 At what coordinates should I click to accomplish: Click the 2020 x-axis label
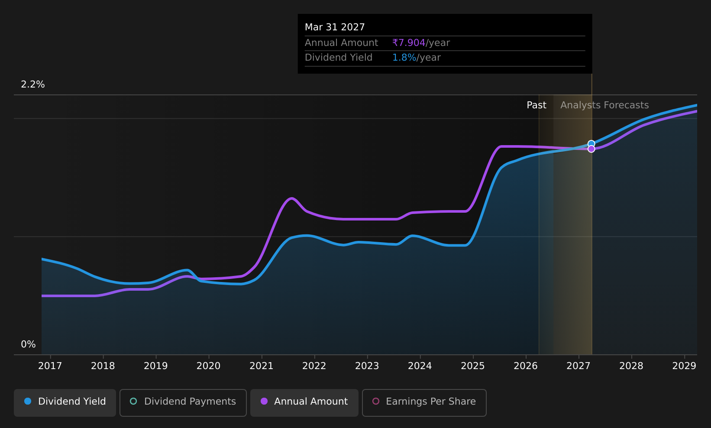(x=209, y=366)
